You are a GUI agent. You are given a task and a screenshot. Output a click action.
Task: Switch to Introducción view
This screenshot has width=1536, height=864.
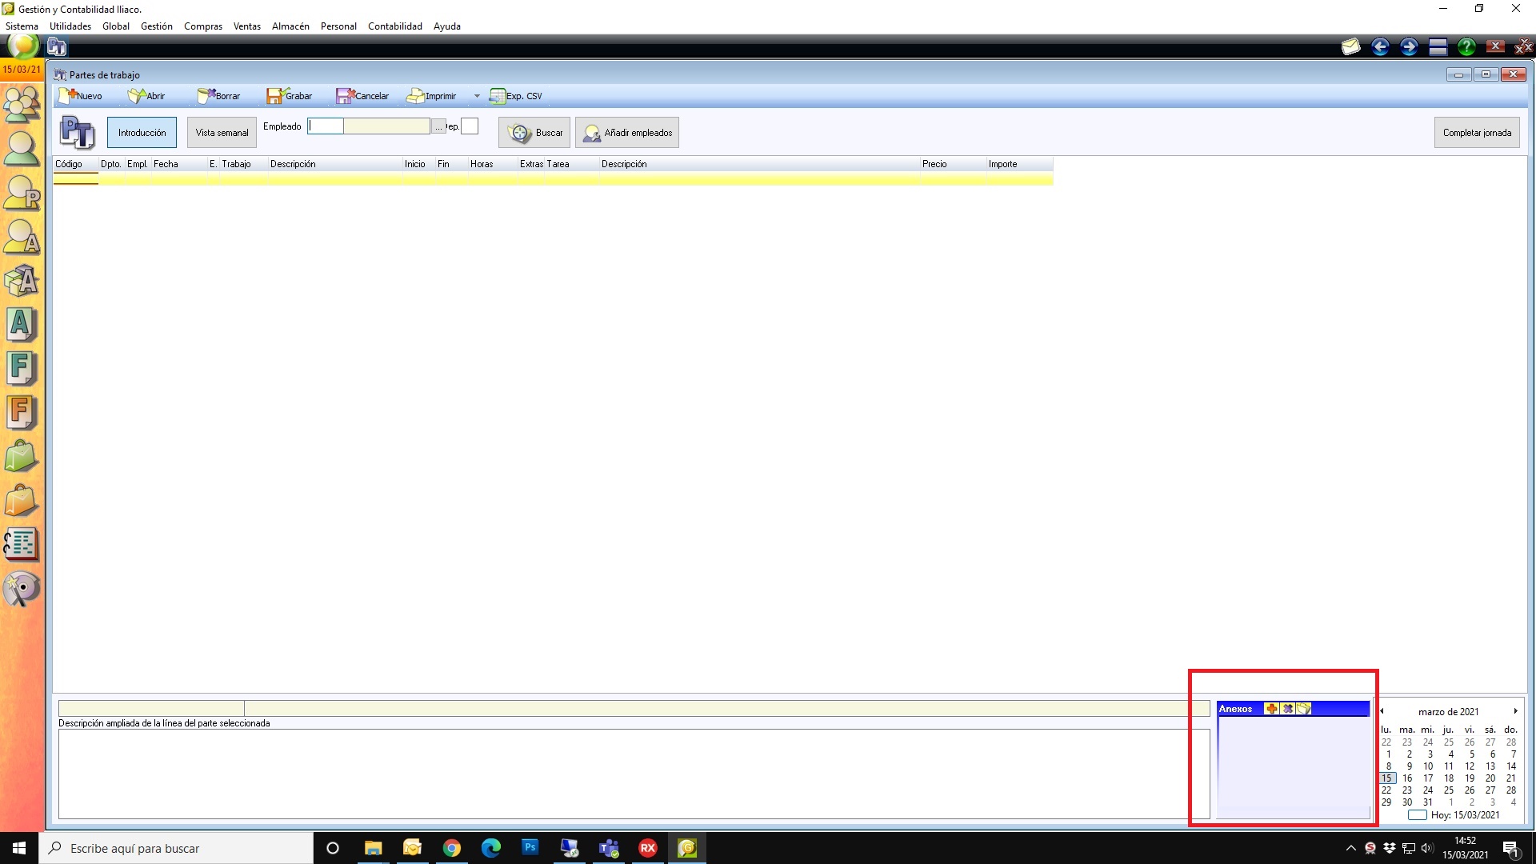coord(142,133)
